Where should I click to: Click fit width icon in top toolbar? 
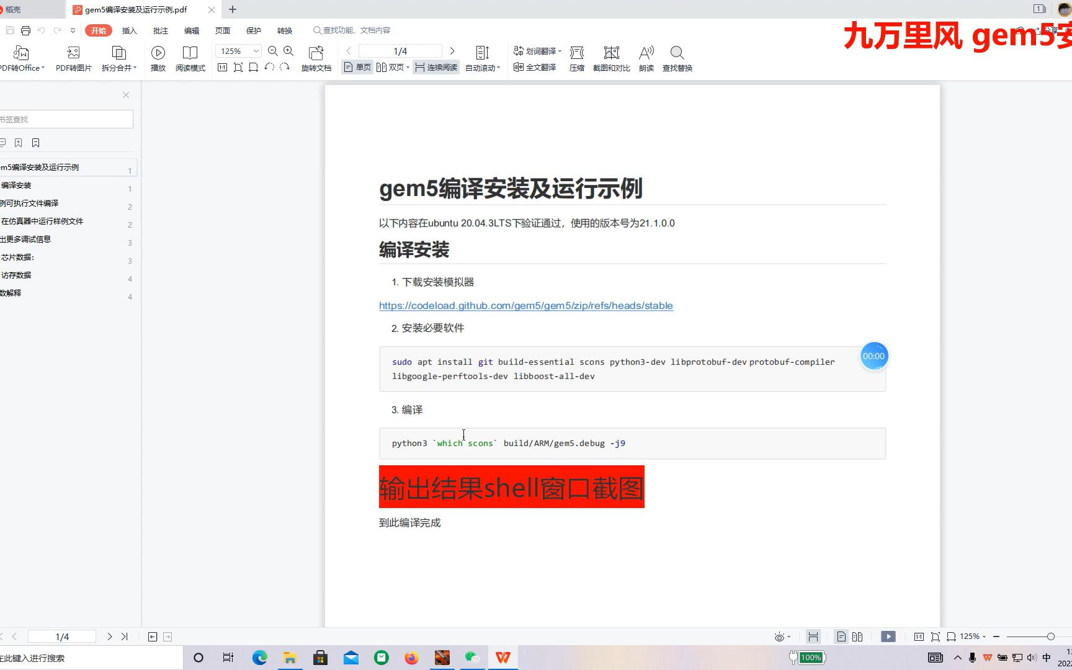tap(253, 67)
